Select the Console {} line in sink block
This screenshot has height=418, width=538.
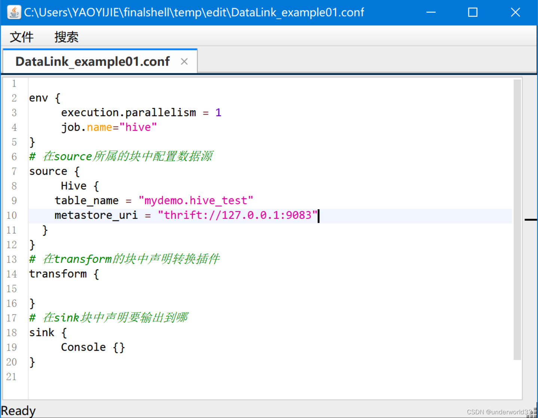click(x=92, y=347)
